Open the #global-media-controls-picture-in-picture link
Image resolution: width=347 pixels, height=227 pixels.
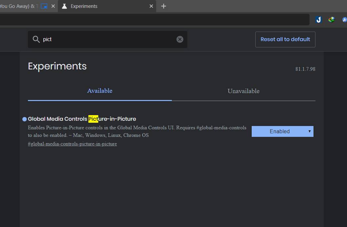[72, 144]
